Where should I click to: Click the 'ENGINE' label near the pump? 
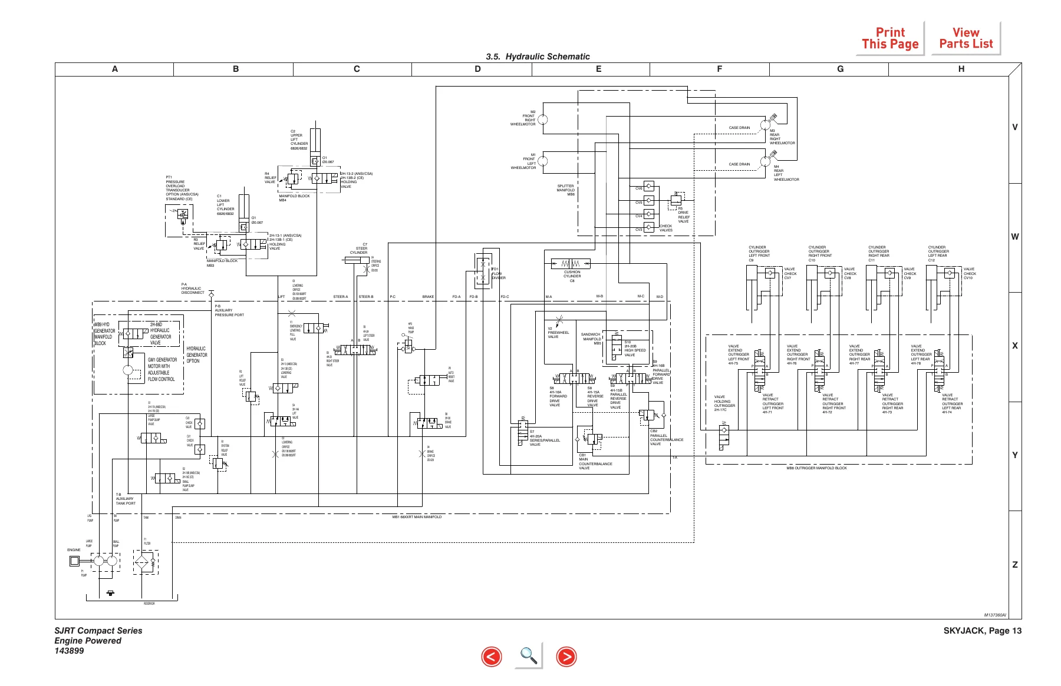(74, 550)
